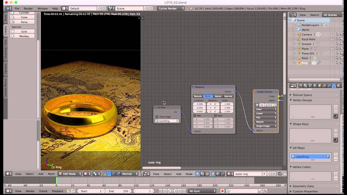Toggle selectability arrow for Plane.001
Screen dimensions: 347x195
337,53
